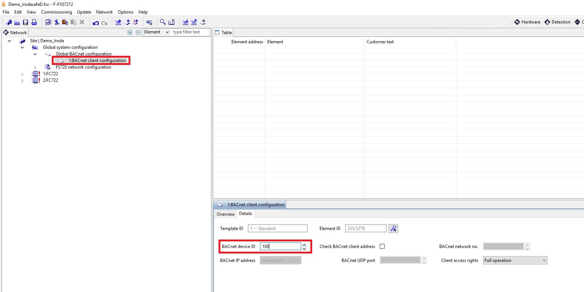Collapse Global BACnet configuration node
The width and height of the screenshot is (584, 292).
pos(35,54)
